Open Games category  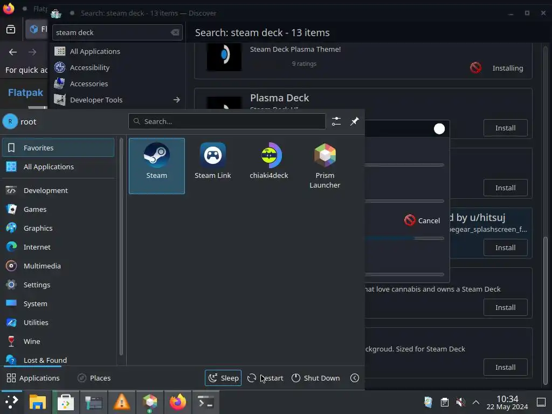click(x=58, y=210)
